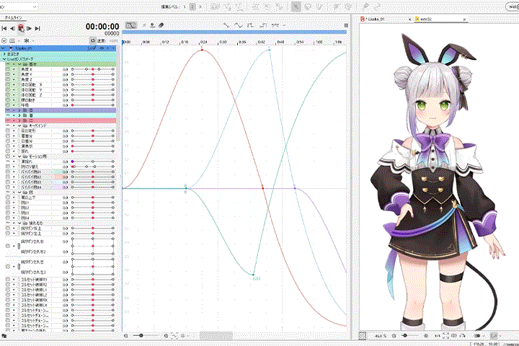Toggle stopwatch for 呼吸 parameter
This screenshot has width=519, height=346.
point(8,105)
